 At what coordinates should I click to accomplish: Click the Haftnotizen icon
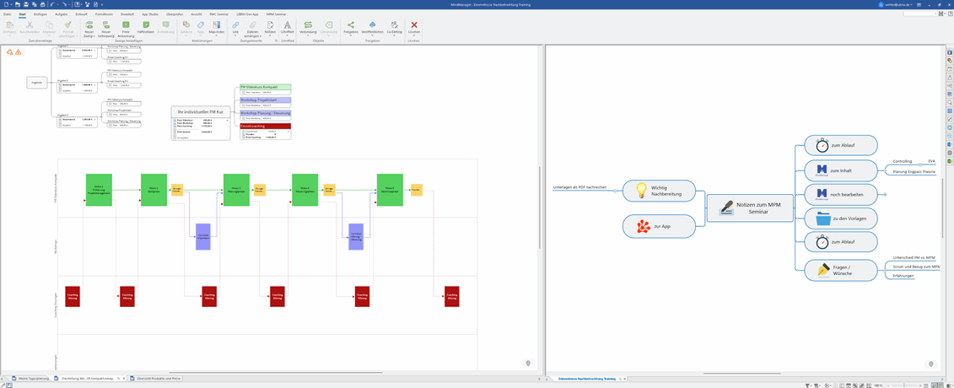tap(145, 28)
